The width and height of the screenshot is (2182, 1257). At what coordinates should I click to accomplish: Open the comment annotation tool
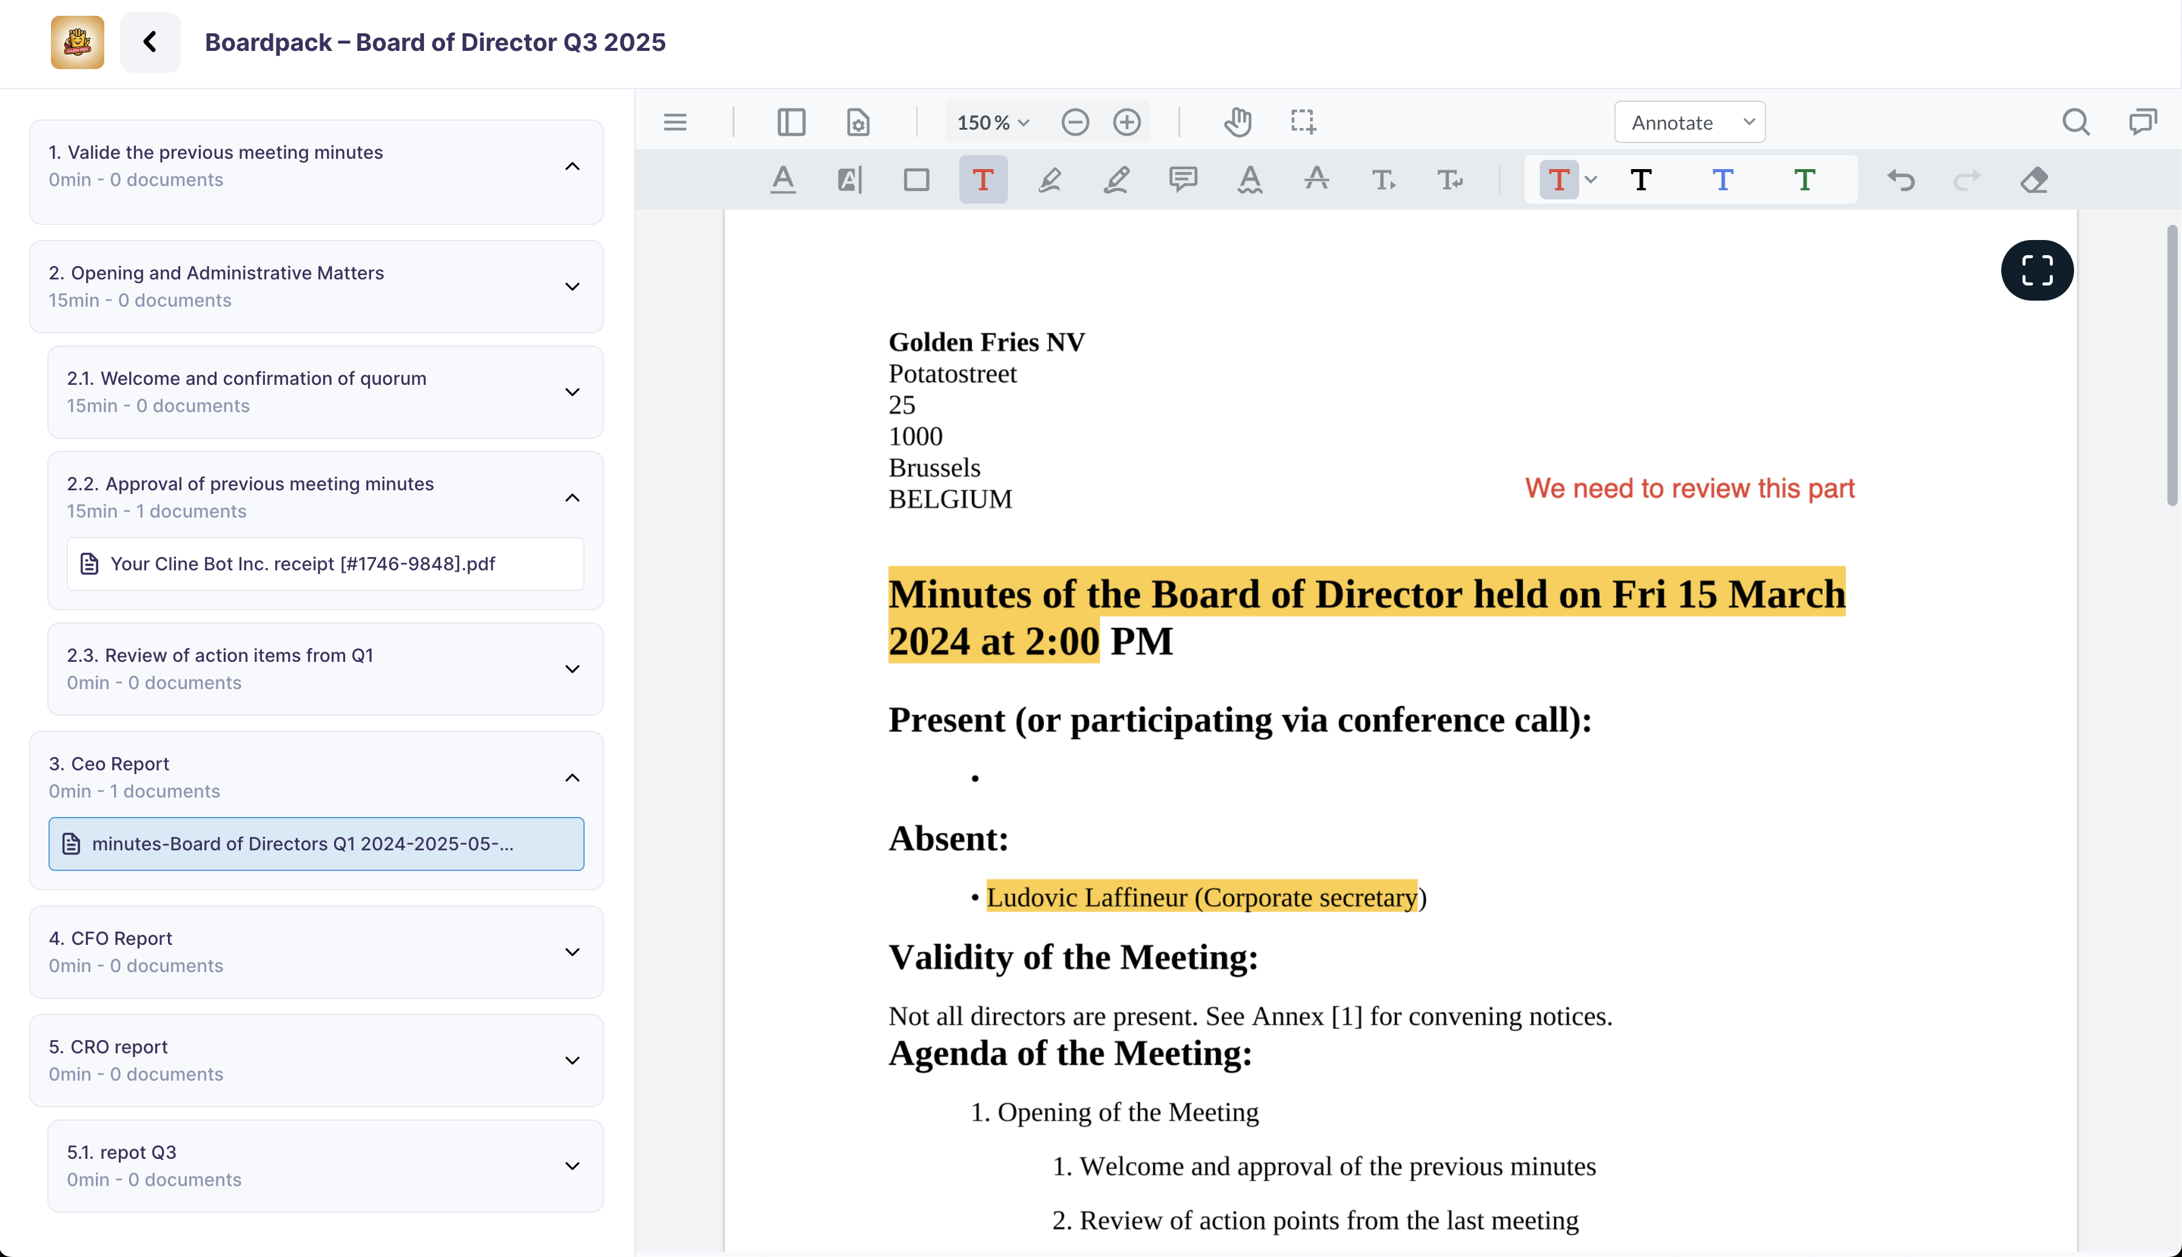pos(1183,179)
